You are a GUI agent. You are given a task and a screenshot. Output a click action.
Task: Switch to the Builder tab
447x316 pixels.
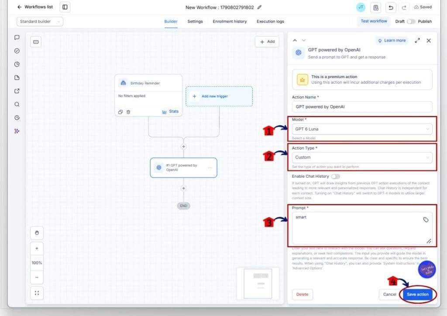[171, 21]
